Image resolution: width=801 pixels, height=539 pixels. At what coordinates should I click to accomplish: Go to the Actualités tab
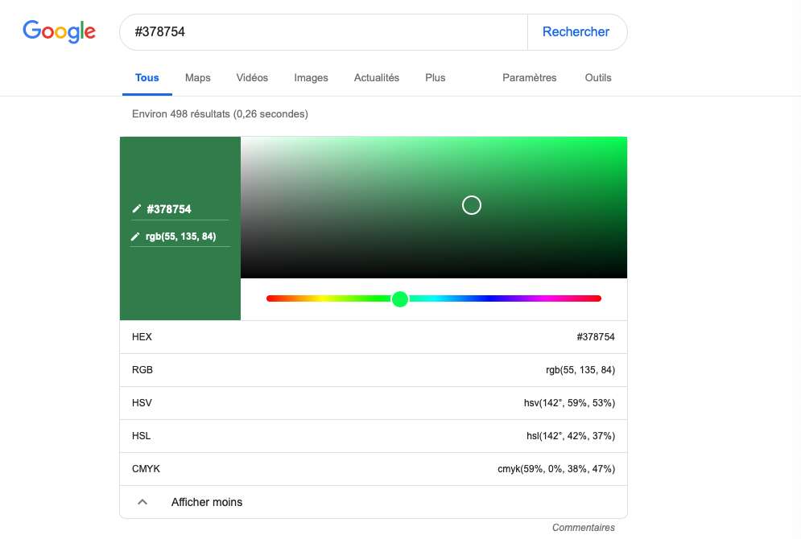(x=376, y=78)
